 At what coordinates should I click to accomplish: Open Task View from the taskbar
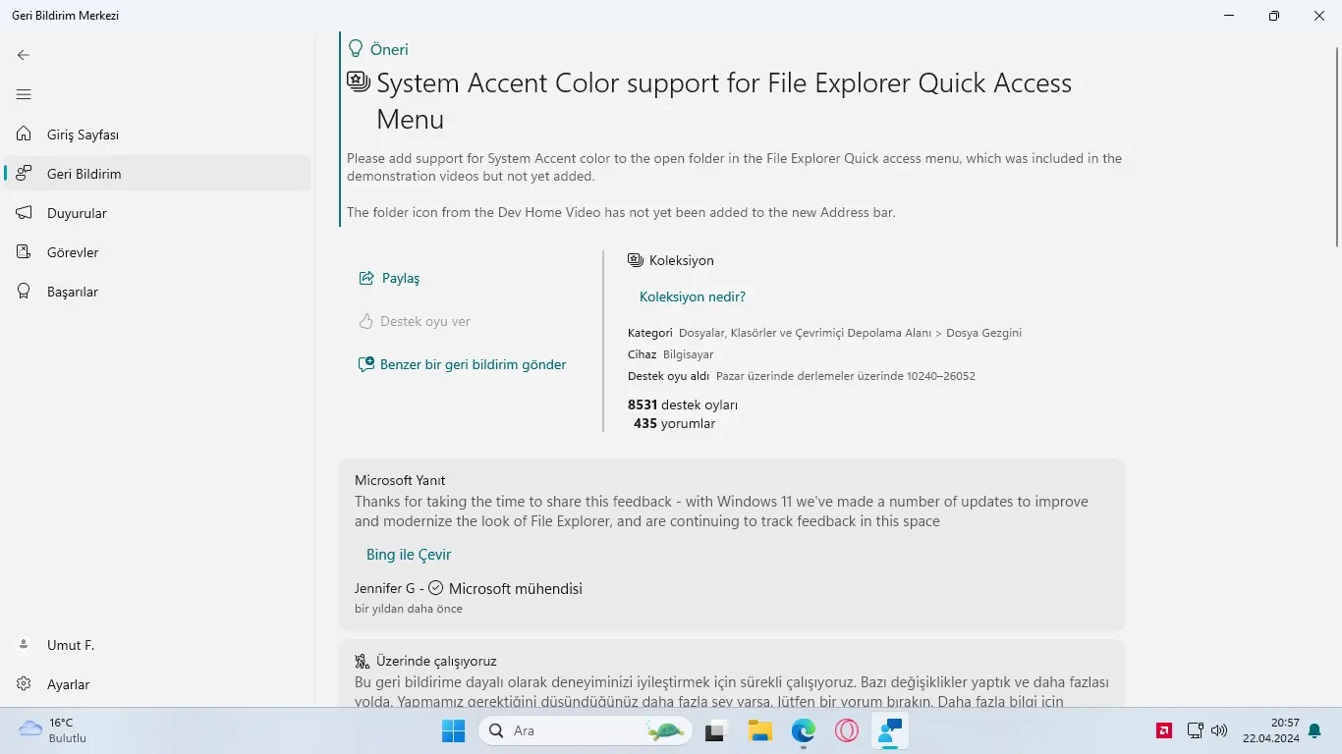(714, 730)
